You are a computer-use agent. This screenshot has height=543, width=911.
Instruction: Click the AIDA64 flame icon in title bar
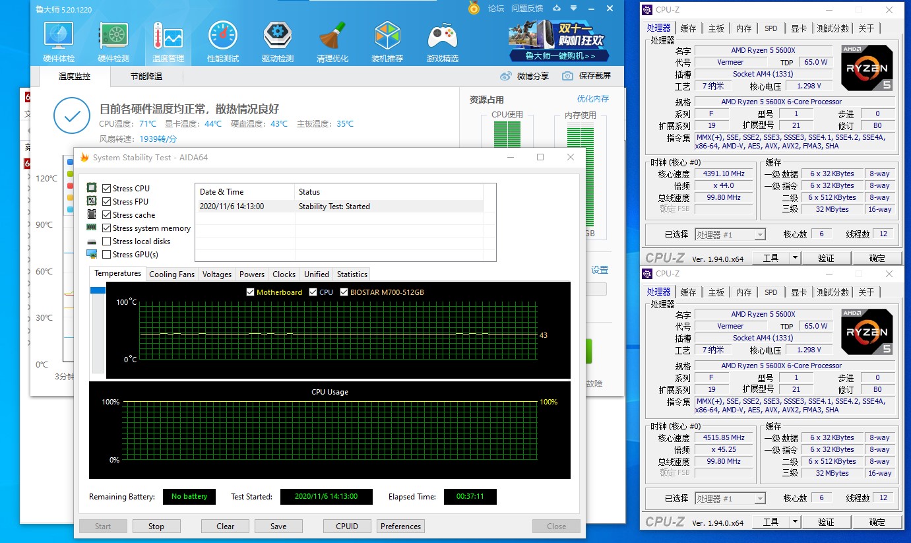click(x=84, y=157)
